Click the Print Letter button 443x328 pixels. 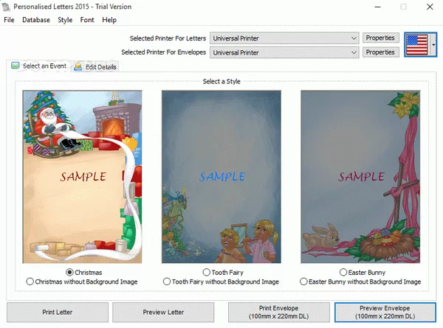pos(58,312)
